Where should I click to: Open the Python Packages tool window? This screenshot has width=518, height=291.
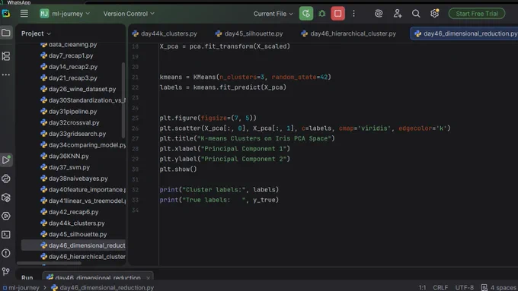6,198
